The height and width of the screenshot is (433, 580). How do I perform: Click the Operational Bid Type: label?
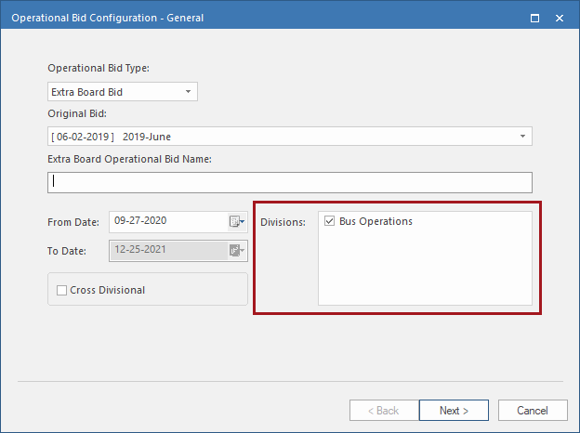[99, 69]
